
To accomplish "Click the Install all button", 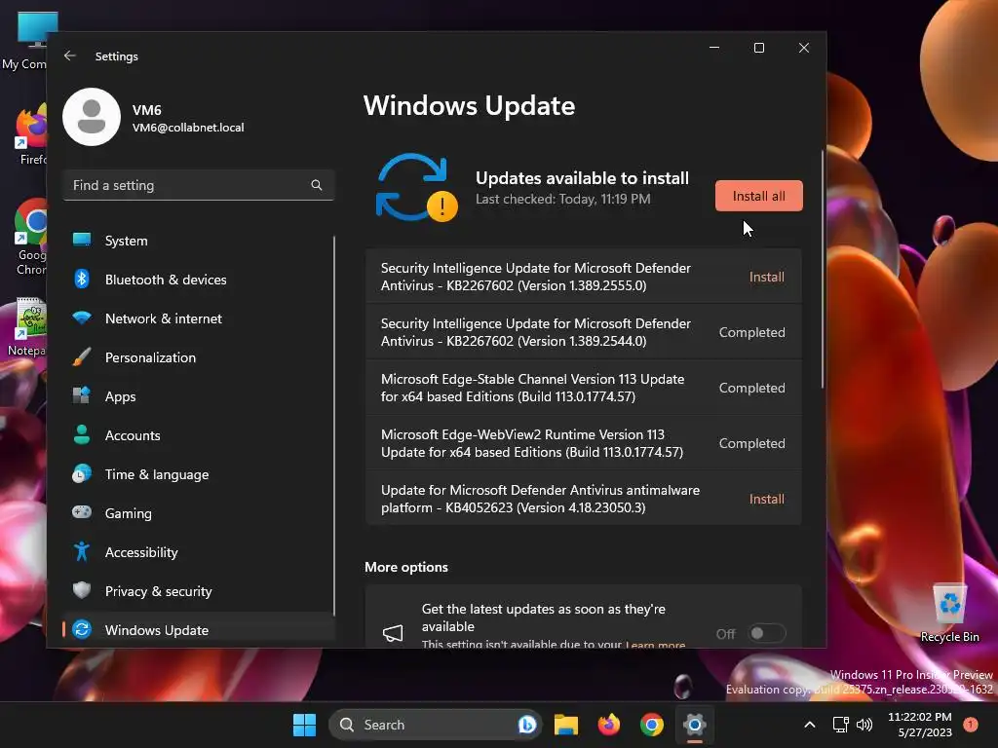I will click(758, 196).
